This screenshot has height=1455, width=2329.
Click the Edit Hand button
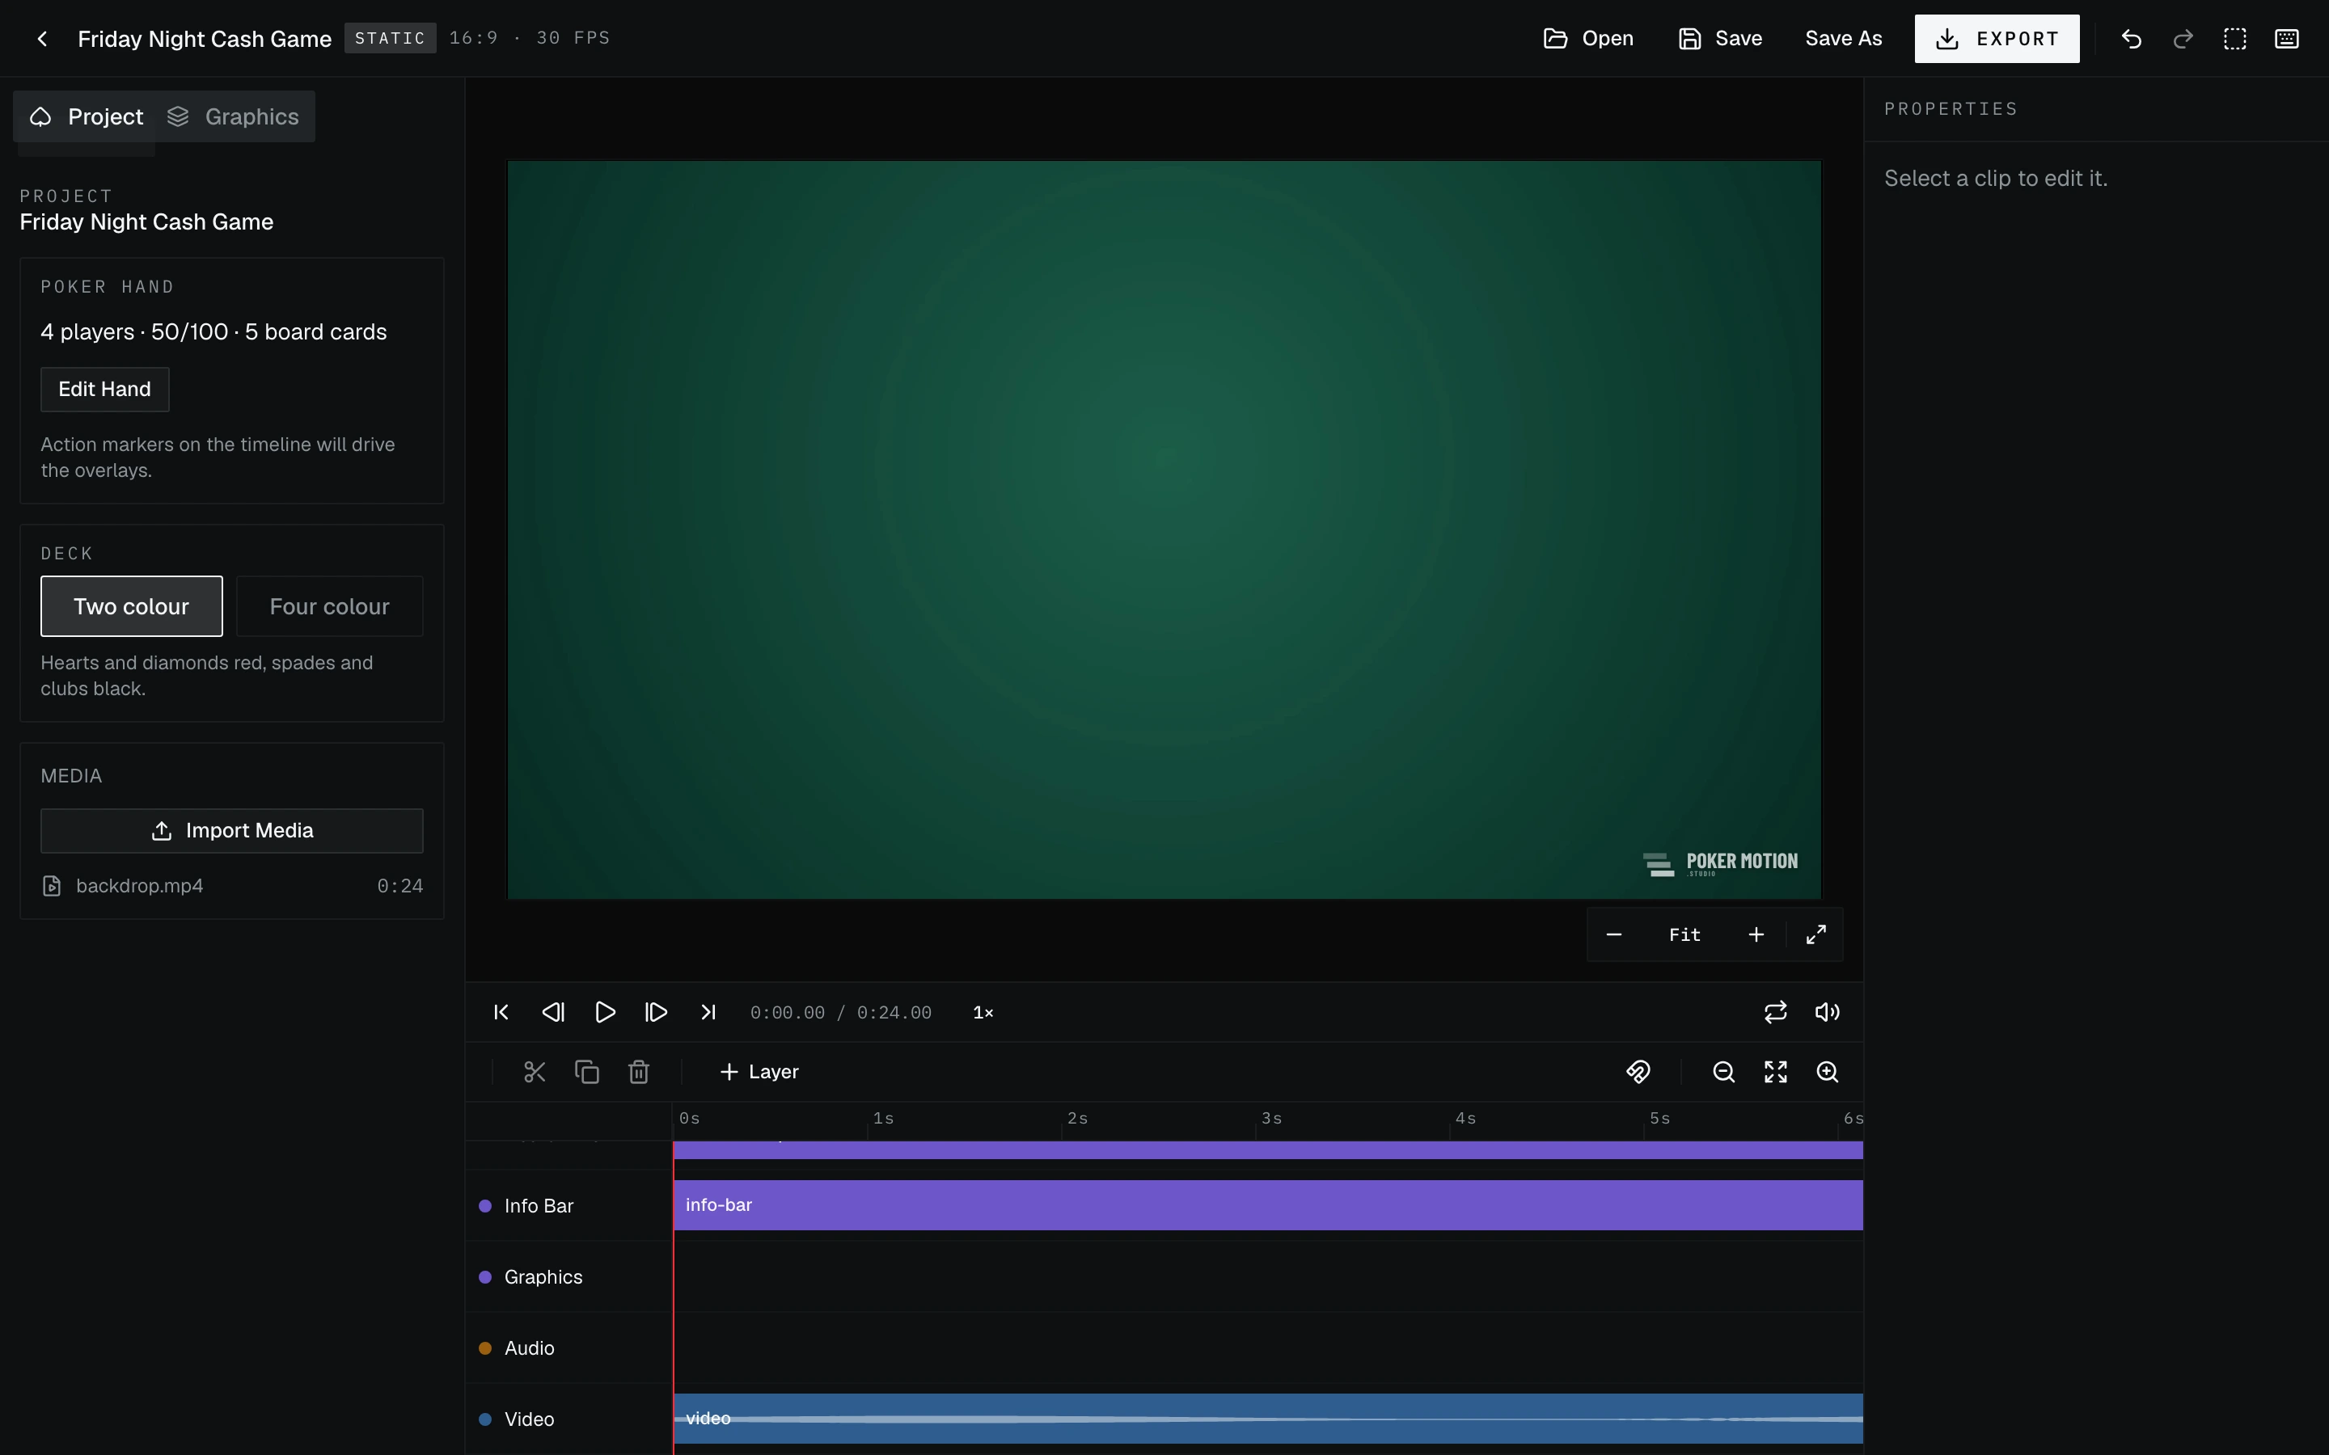105,390
